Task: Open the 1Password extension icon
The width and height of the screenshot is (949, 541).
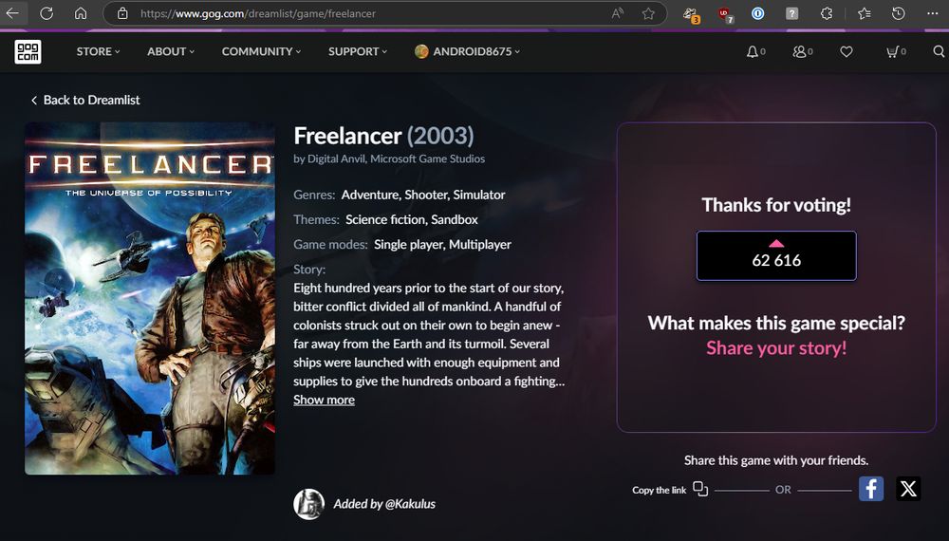Action: pos(757,13)
